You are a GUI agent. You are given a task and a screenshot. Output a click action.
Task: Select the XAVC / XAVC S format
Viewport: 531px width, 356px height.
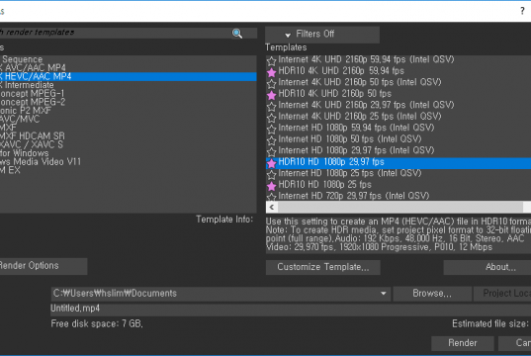128,144
